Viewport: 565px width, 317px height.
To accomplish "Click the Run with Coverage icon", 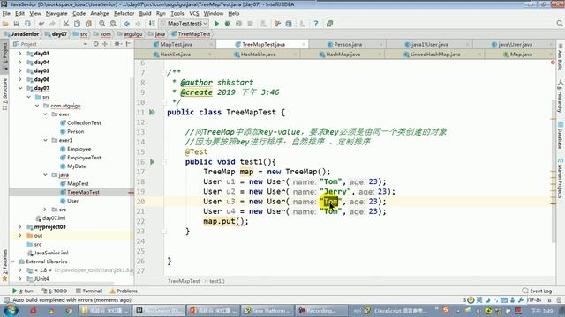I will point(238,24).
